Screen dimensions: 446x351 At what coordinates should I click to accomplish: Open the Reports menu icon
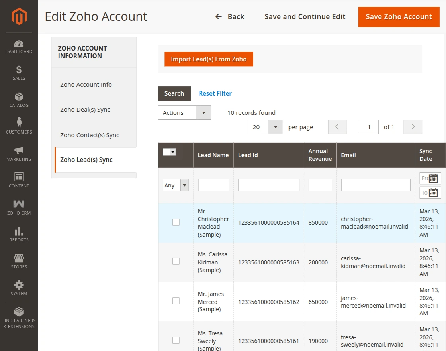[x=19, y=231]
